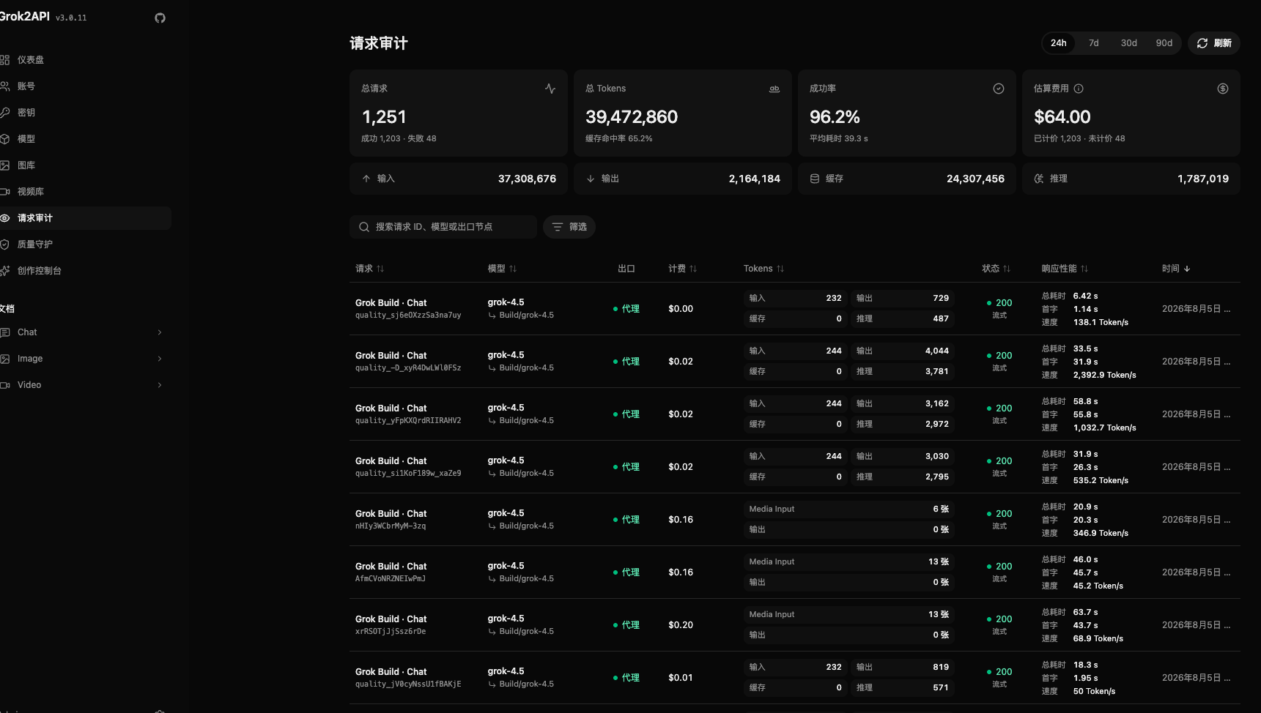
Task: Sort the table by 状态 column
Action: tap(996, 269)
